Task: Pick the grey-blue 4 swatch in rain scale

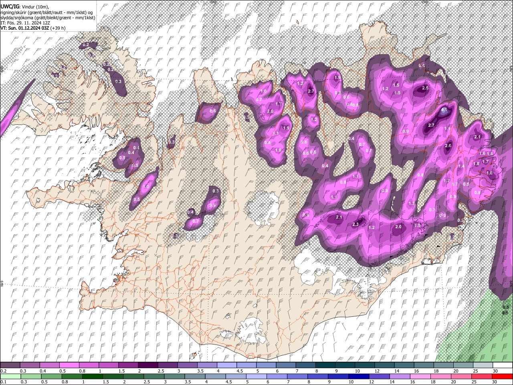Action: [215, 376]
